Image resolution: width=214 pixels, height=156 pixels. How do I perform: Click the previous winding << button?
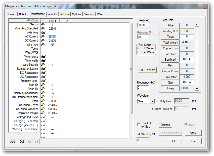point(30,142)
